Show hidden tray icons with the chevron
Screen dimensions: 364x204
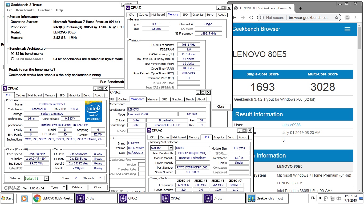click(320, 198)
